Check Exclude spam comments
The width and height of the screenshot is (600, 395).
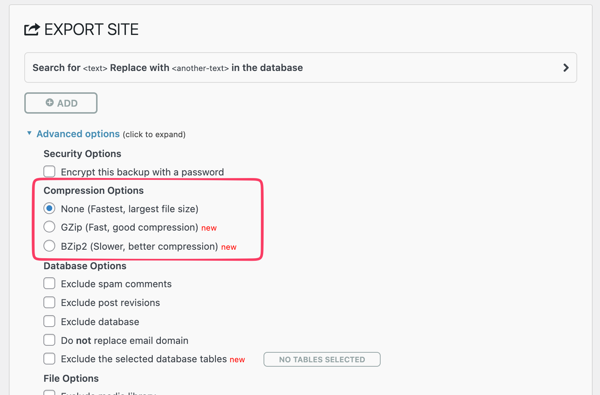click(x=49, y=284)
